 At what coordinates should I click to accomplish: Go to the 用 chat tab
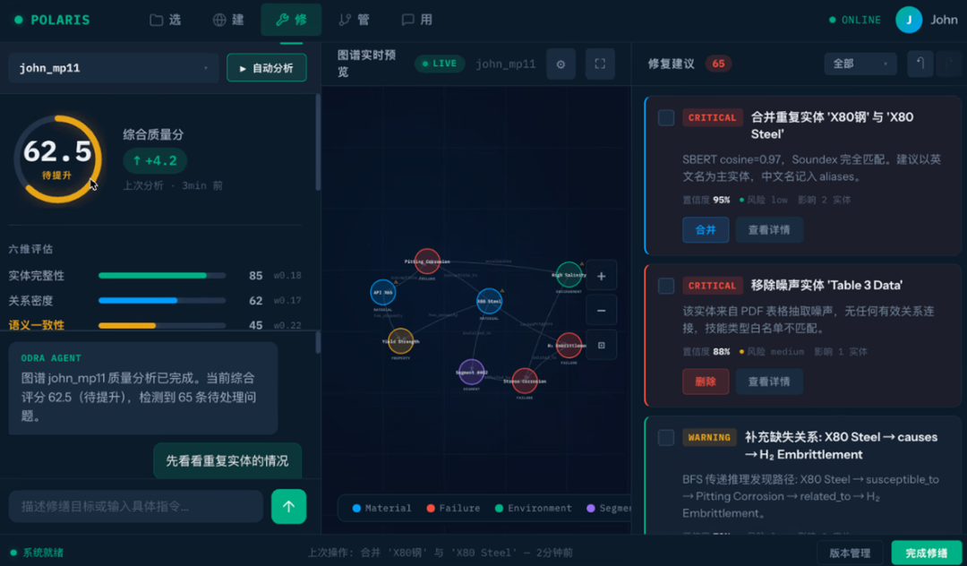click(x=417, y=20)
